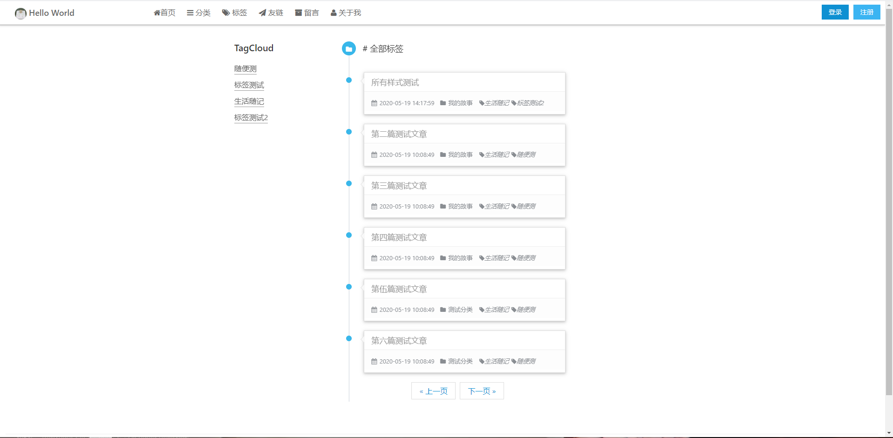893x438 pixels.
Task: Open the 首页 home menu item
Action: pos(164,13)
